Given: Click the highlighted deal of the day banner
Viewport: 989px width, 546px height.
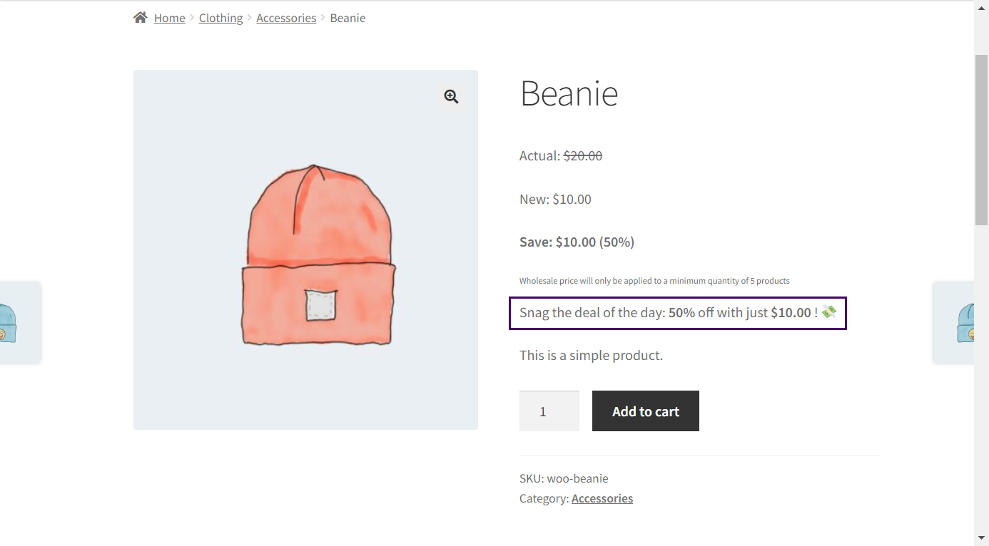Looking at the screenshot, I should (677, 312).
